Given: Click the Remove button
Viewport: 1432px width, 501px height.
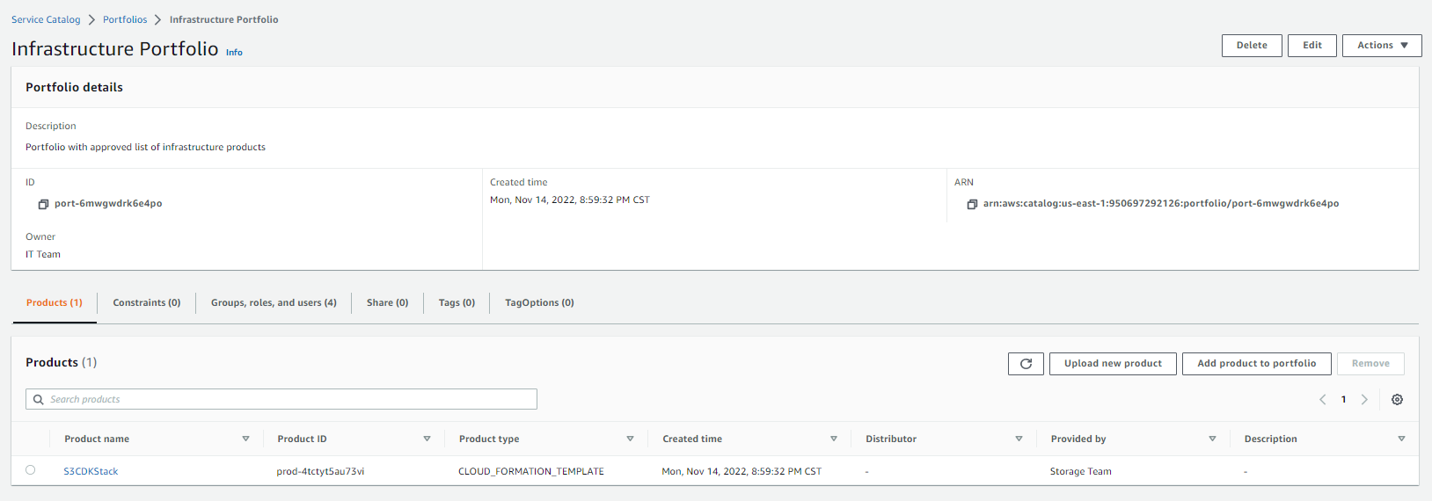Looking at the screenshot, I should [x=1370, y=364].
